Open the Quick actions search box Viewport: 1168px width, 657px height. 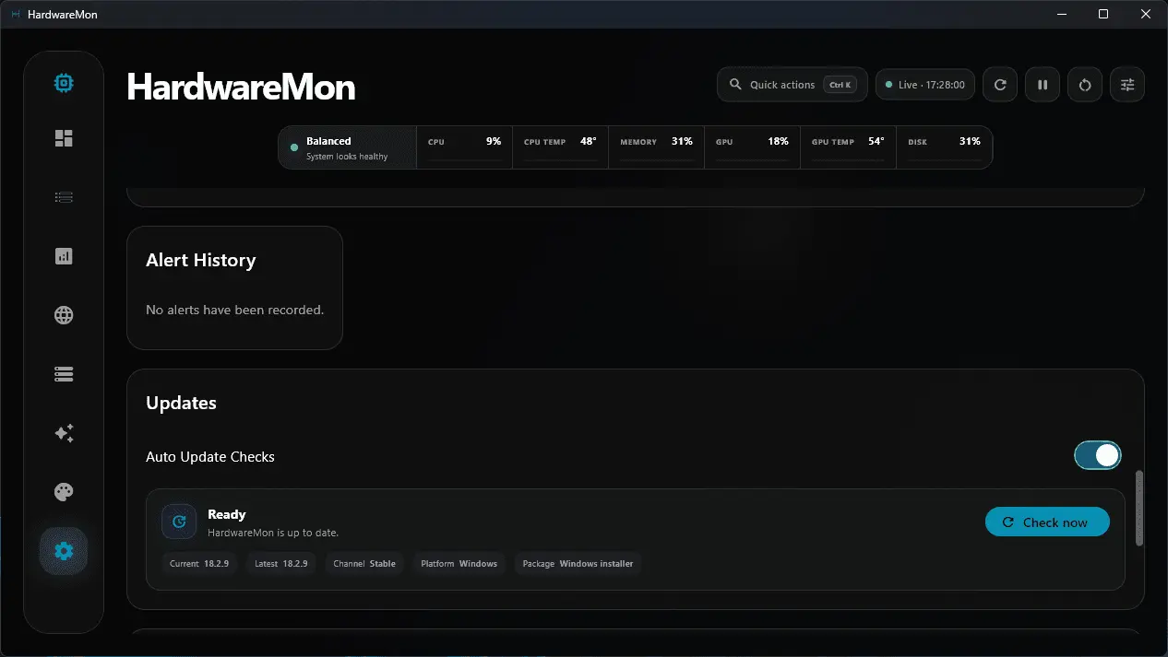793,85
